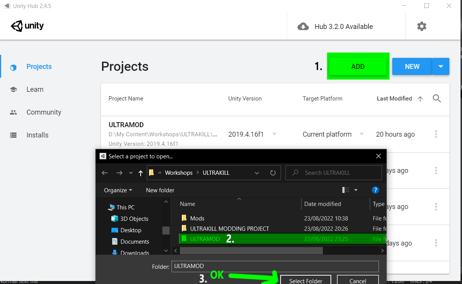462x284 pixels.
Task: Open the Installs sidebar section
Action: point(37,135)
